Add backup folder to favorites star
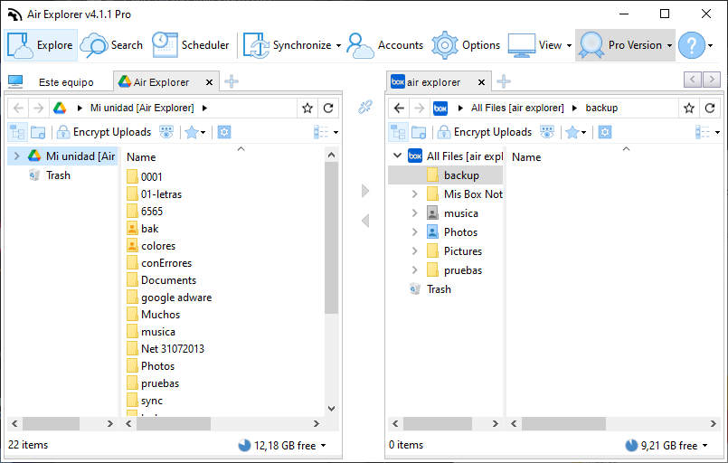 (x=688, y=109)
